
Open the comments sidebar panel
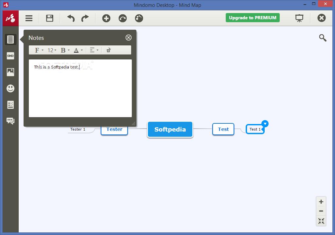[x=10, y=121]
